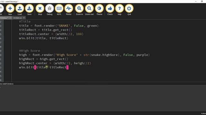Image resolution: width=206 pixels, height=115 pixels.
Task: Click inside the output panel area
Action: (x=103, y=98)
